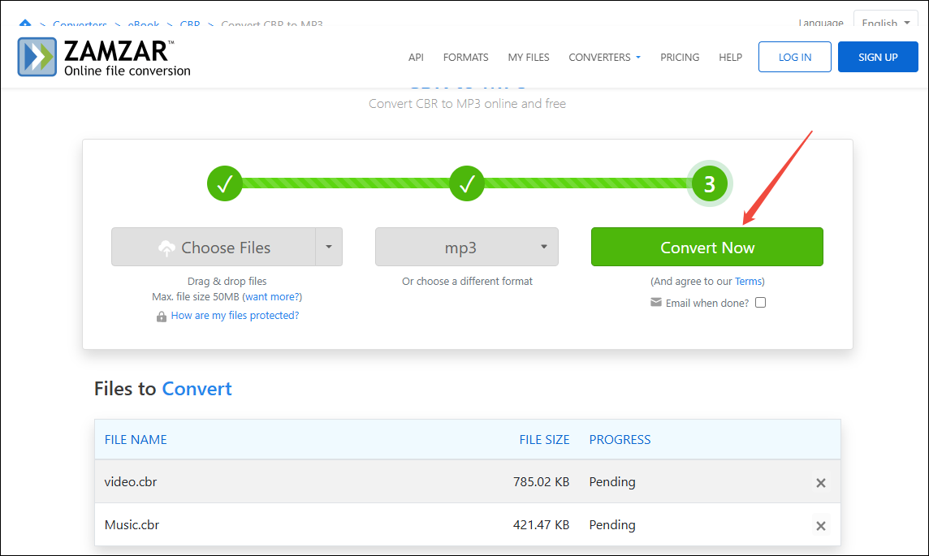Click the Convert Now button
The width and height of the screenshot is (929, 556).
pyautogui.click(x=706, y=247)
